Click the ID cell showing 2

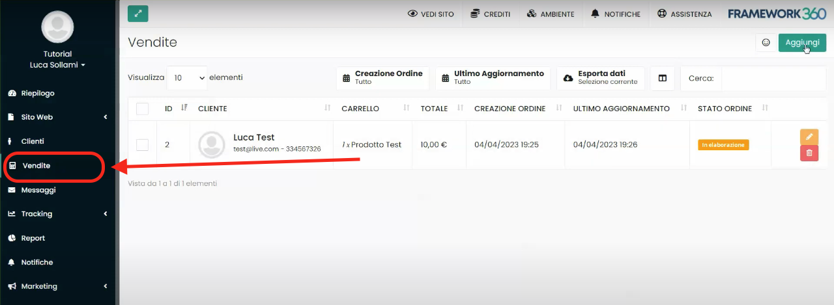pyautogui.click(x=167, y=145)
